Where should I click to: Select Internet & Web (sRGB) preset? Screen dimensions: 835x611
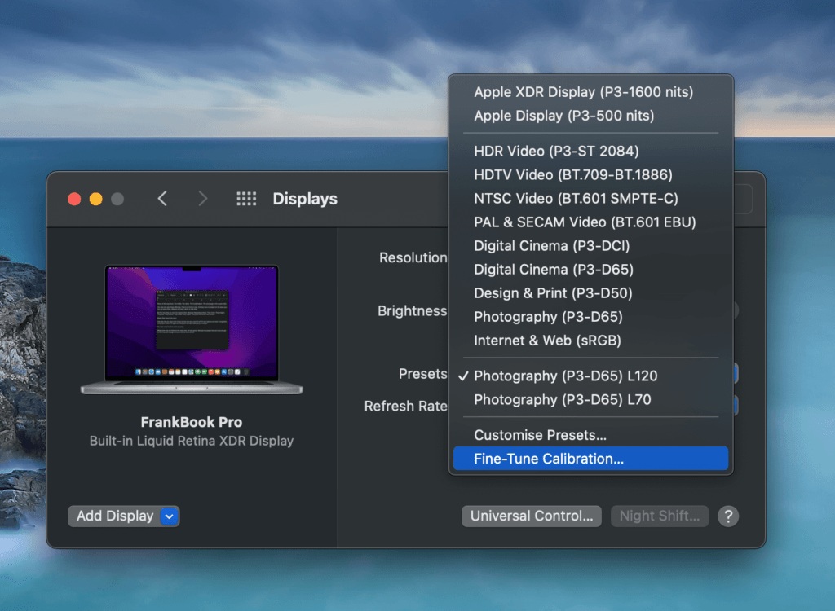click(590, 341)
